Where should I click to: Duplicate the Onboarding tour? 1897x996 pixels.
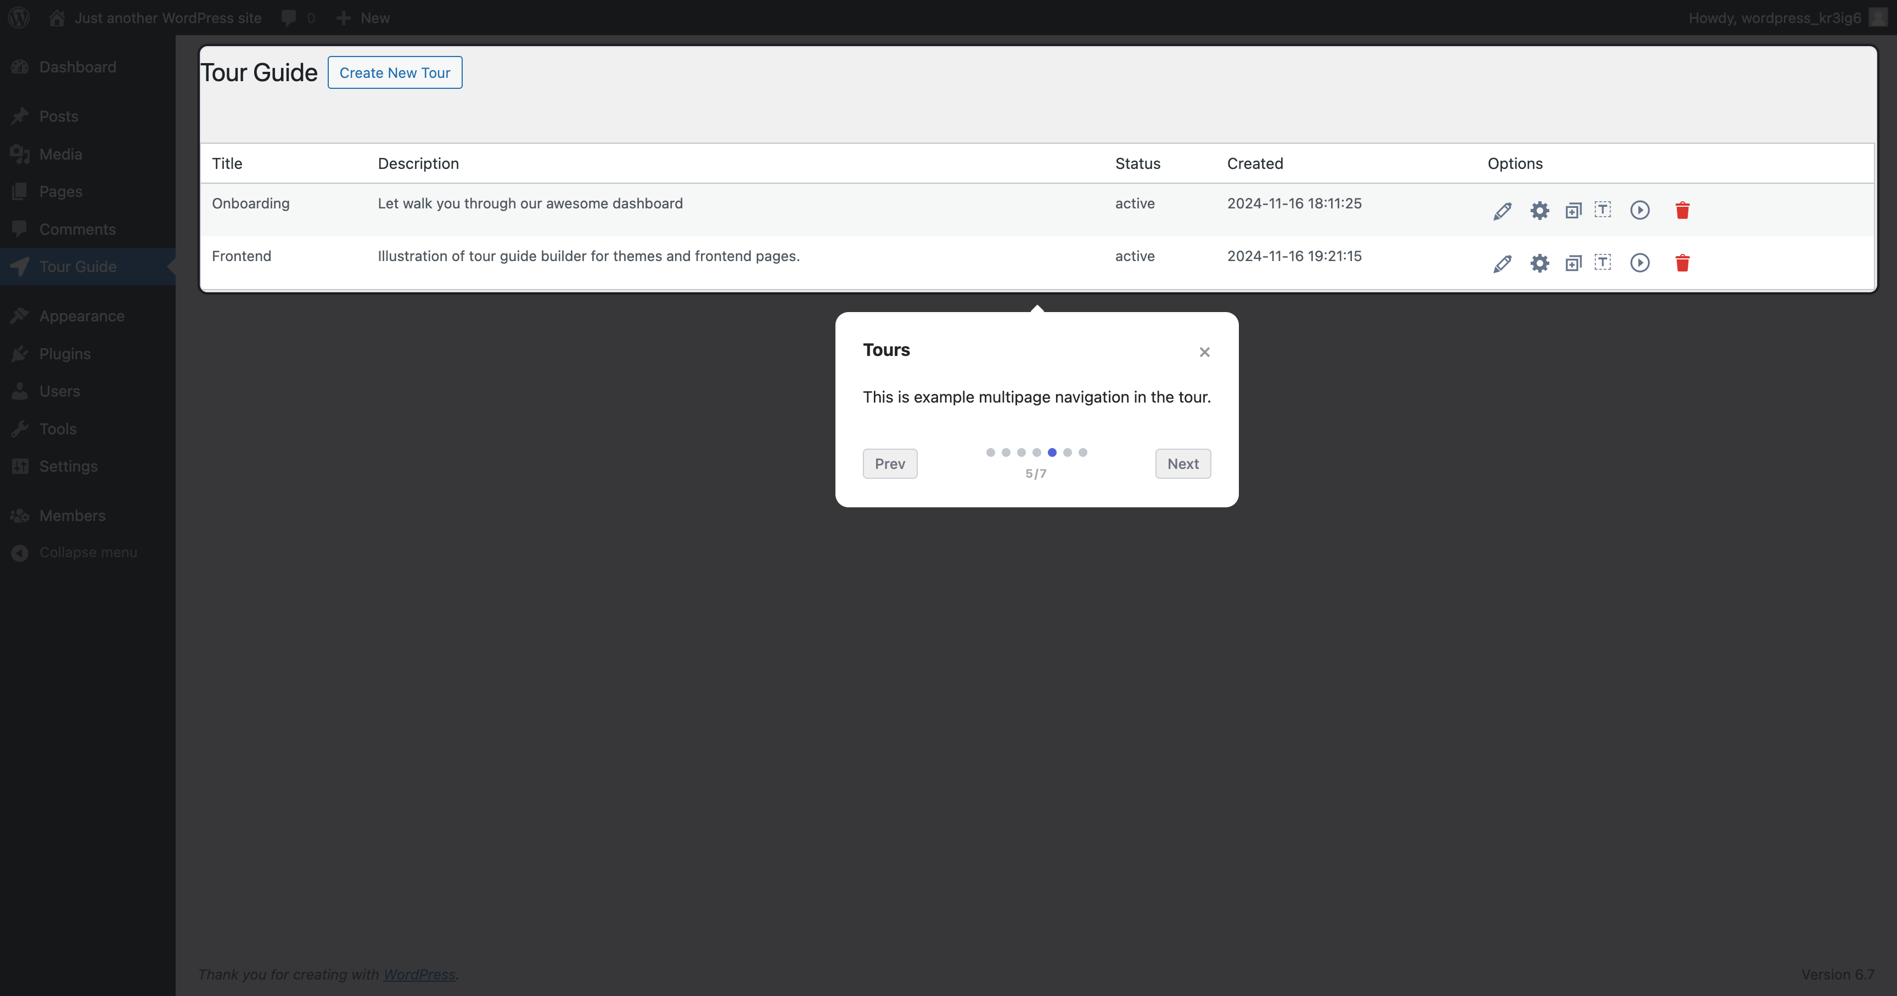point(1573,211)
